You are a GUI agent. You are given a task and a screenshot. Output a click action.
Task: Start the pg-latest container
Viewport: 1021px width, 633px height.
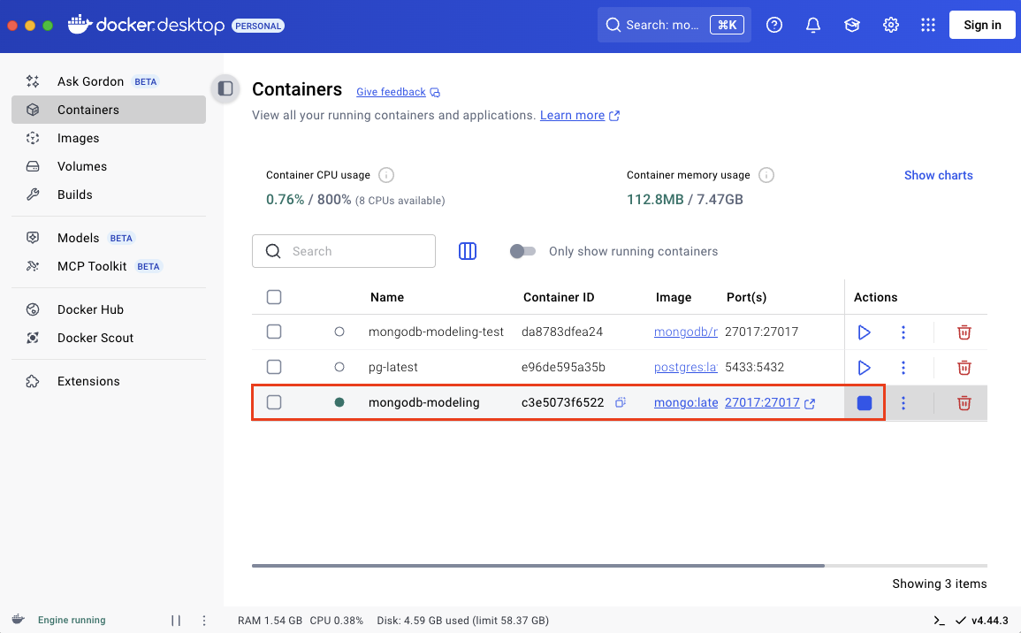click(864, 367)
